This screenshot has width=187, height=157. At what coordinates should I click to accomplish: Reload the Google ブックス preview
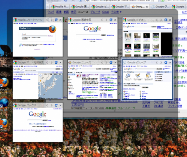(56, 105)
